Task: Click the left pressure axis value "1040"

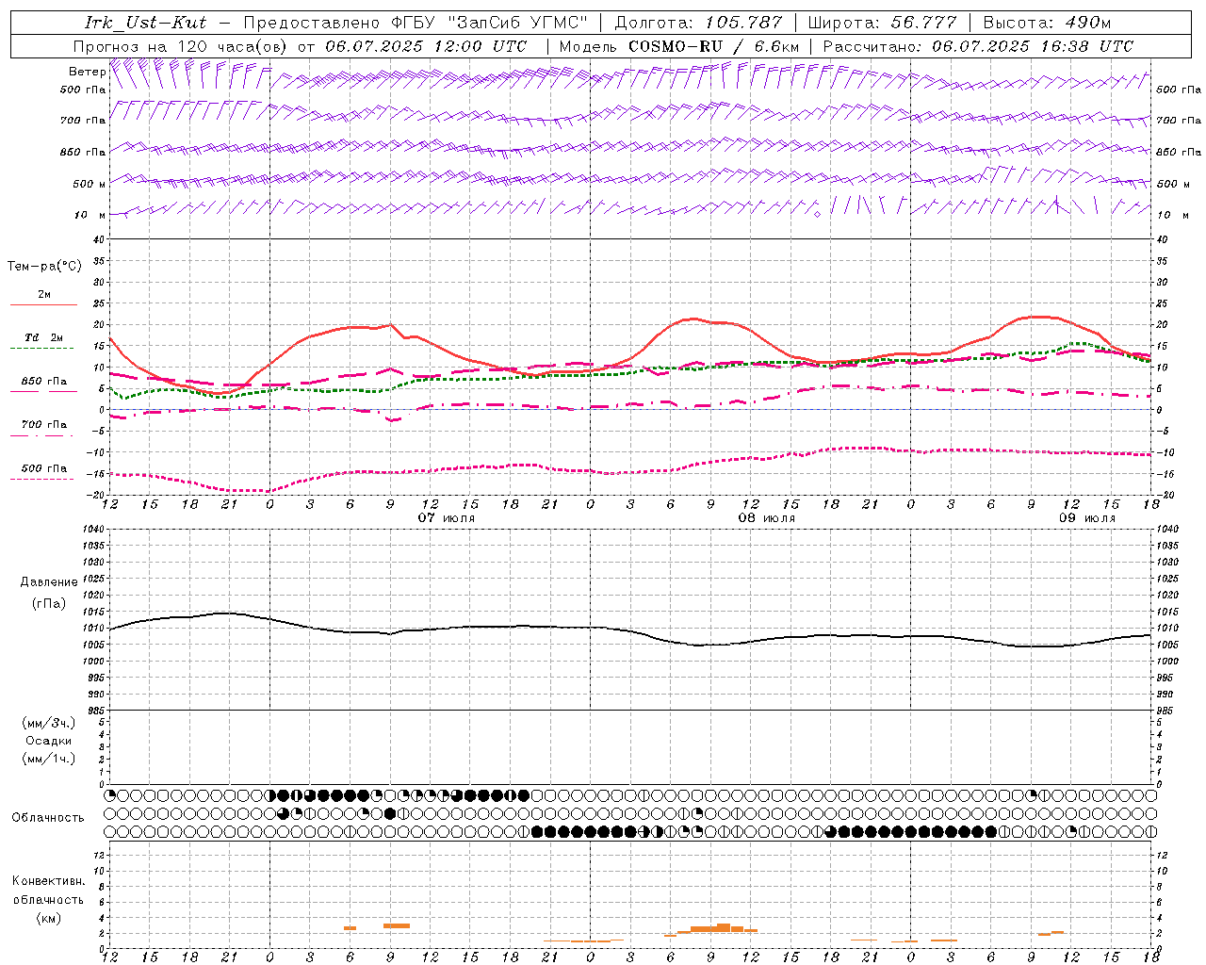Action: click(94, 529)
